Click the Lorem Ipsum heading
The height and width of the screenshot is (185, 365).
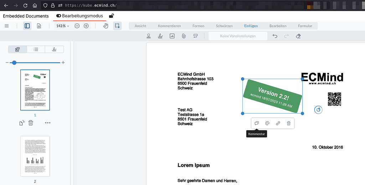(x=194, y=165)
